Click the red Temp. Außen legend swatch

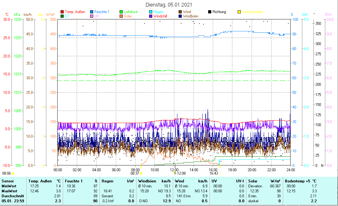click(x=62, y=12)
